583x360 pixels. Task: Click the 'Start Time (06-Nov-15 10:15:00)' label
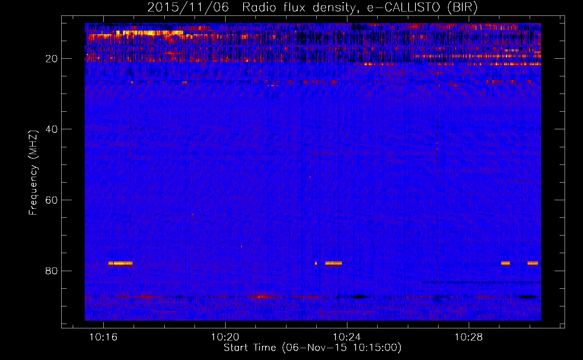(x=312, y=348)
